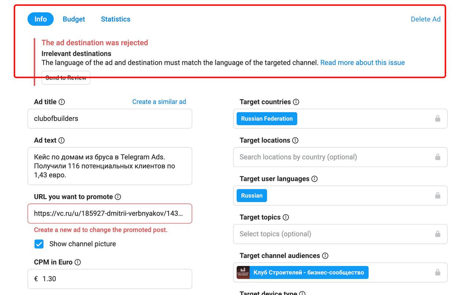
Task: Click the Delete Ad link
Action: [425, 19]
